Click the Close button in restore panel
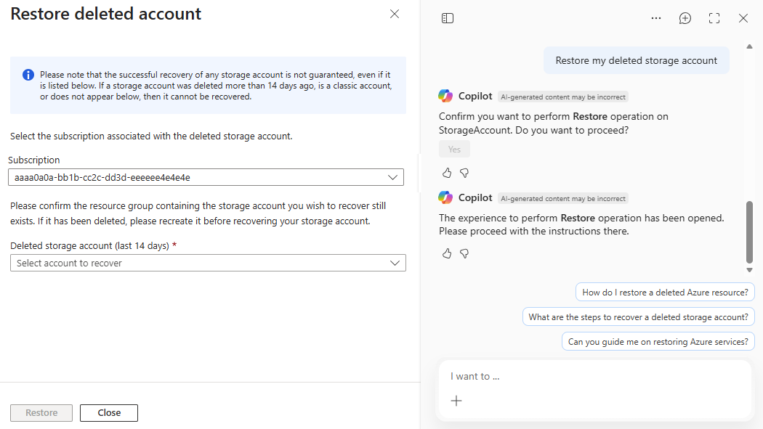This screenshot has height=429, width=763. 109,413
